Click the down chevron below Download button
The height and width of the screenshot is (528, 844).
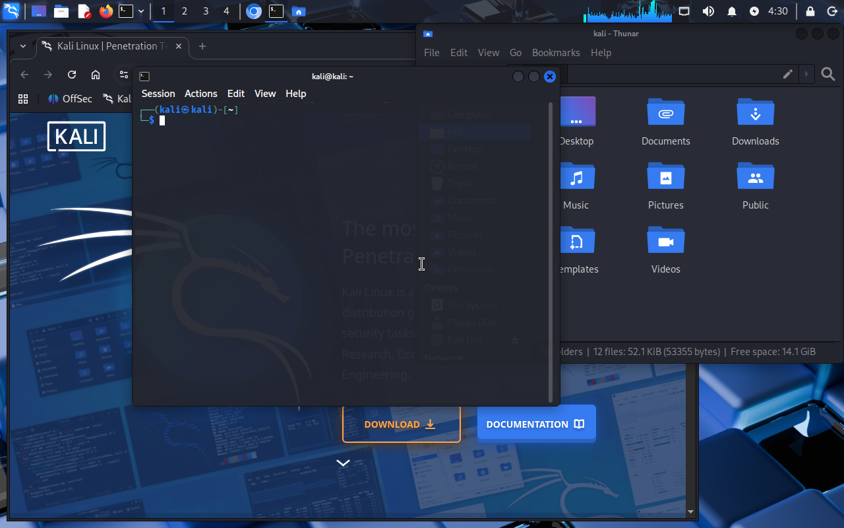click(x=343, y=463)
